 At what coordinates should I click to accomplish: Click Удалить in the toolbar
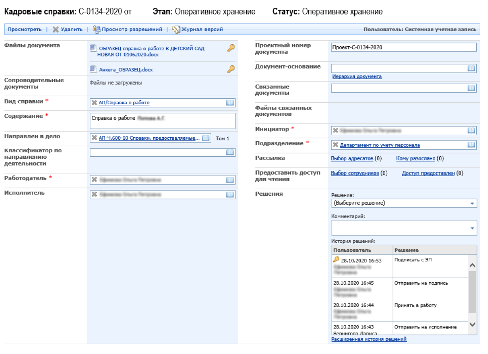(x=68, y=29)
